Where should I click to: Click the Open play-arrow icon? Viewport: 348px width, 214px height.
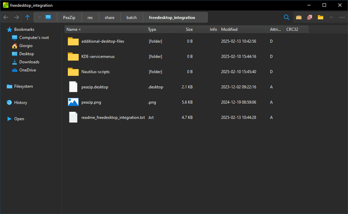click(10, 119)
